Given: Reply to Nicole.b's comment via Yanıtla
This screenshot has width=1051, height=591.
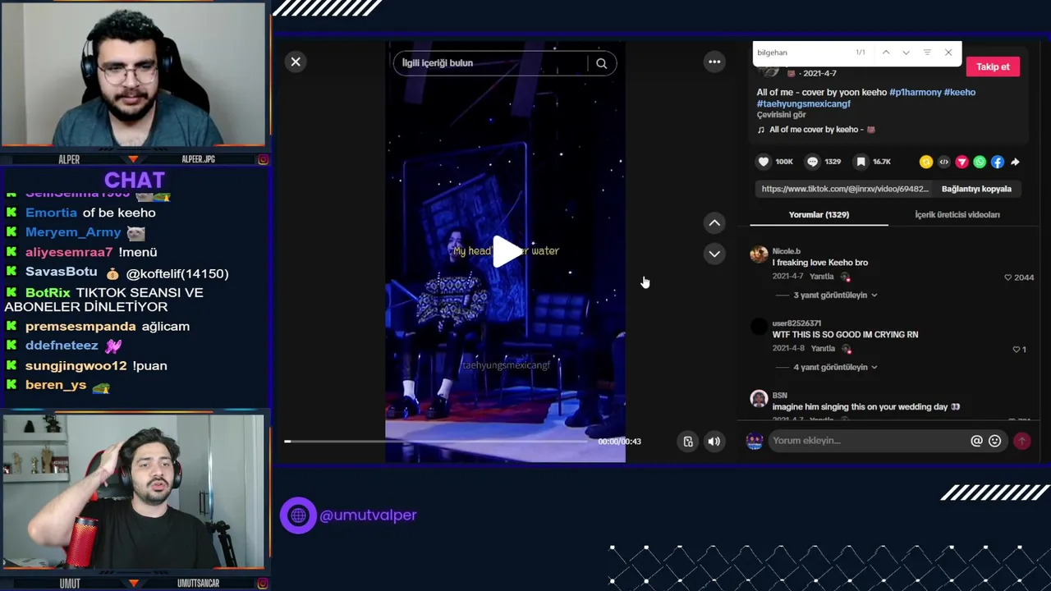Looking at the screenshot, I should point(822,277).
